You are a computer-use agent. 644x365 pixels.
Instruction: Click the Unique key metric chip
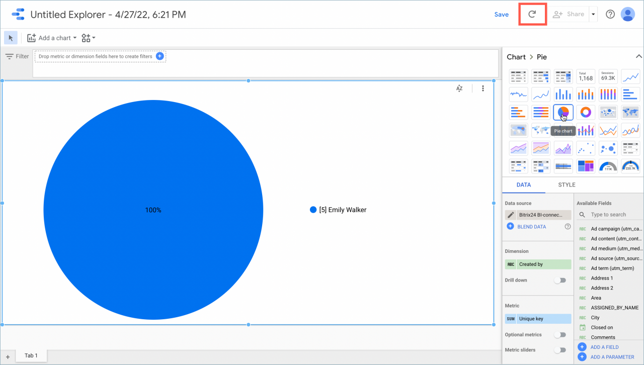[x=538, y=319]
